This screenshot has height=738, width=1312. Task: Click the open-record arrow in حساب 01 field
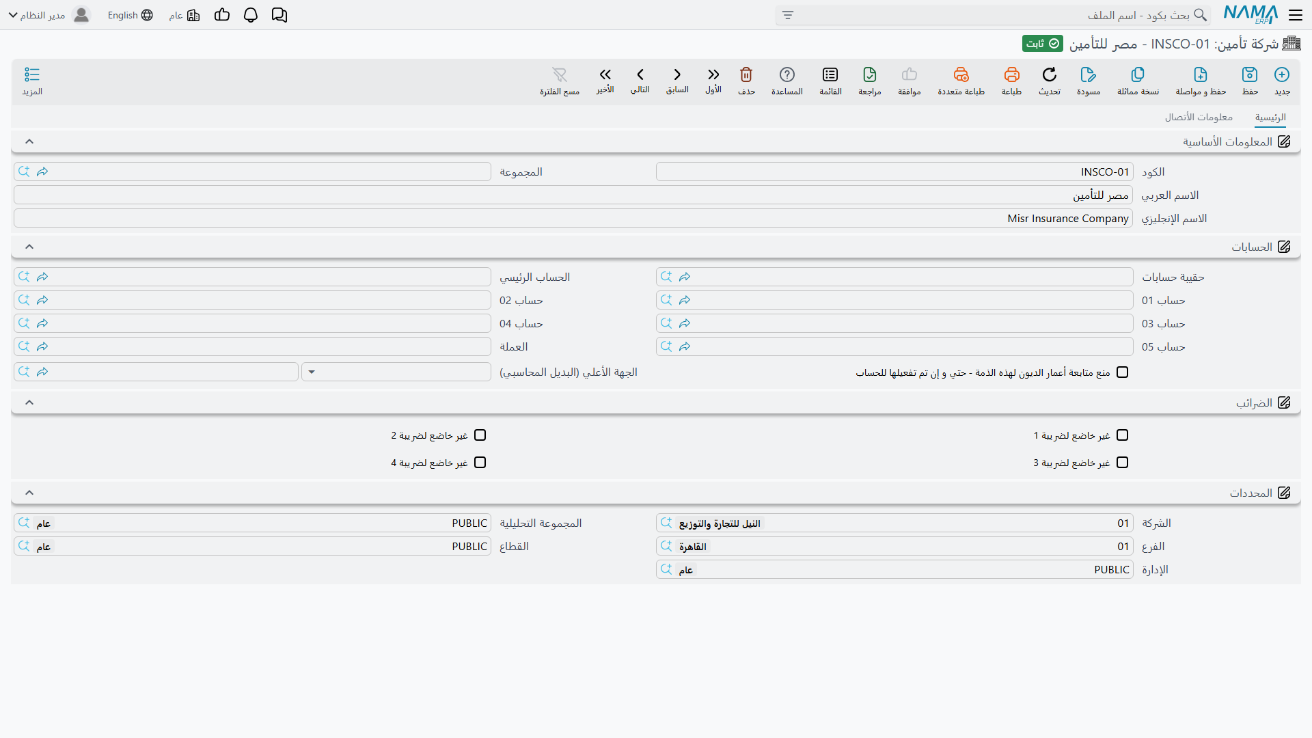(x=685, y=300)
